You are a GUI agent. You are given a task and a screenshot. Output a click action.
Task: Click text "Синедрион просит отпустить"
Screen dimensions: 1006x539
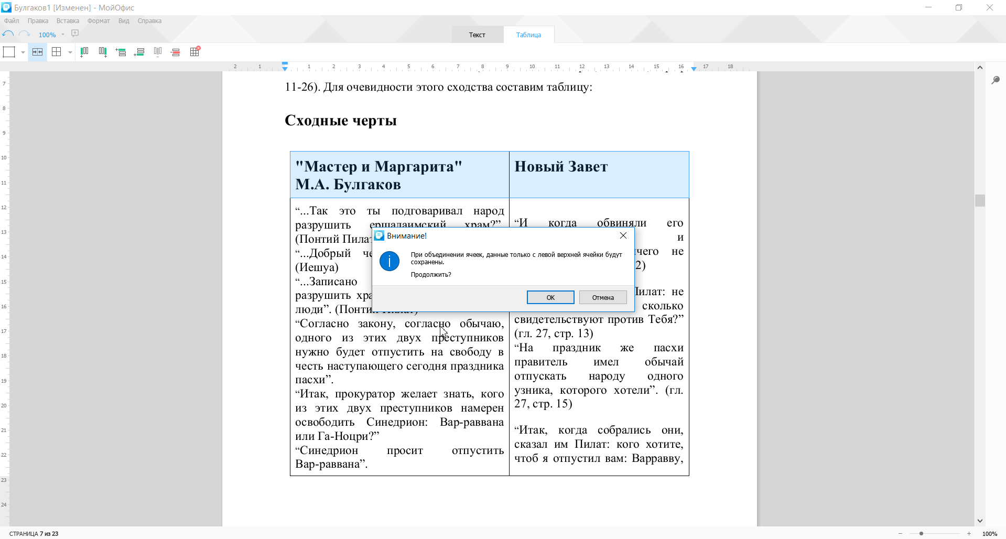[x=399, y=450]
